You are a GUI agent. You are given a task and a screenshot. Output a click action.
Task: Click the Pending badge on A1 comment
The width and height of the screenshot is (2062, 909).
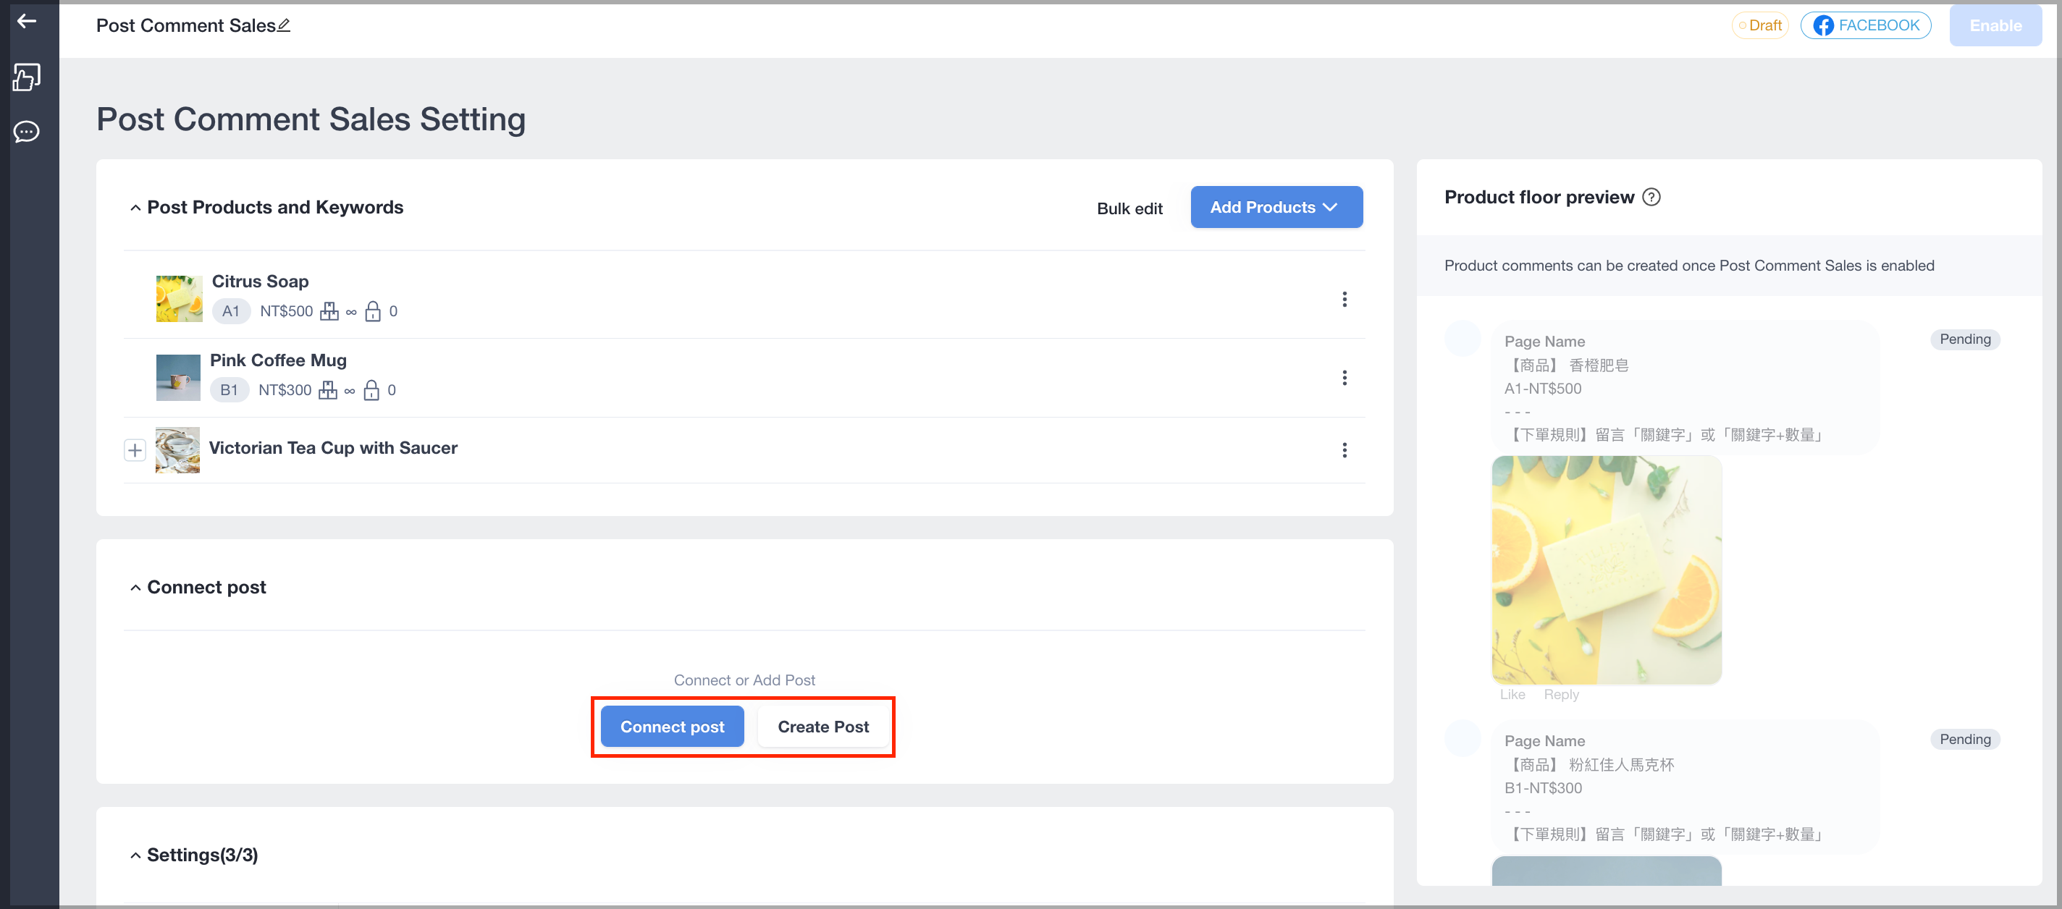pos(1965,340)
